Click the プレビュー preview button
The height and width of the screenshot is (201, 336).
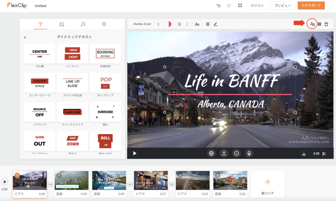[283, 6]
